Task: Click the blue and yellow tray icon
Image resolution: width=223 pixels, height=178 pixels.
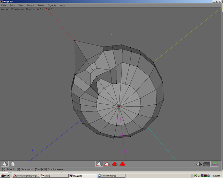Action: (202, 176)
